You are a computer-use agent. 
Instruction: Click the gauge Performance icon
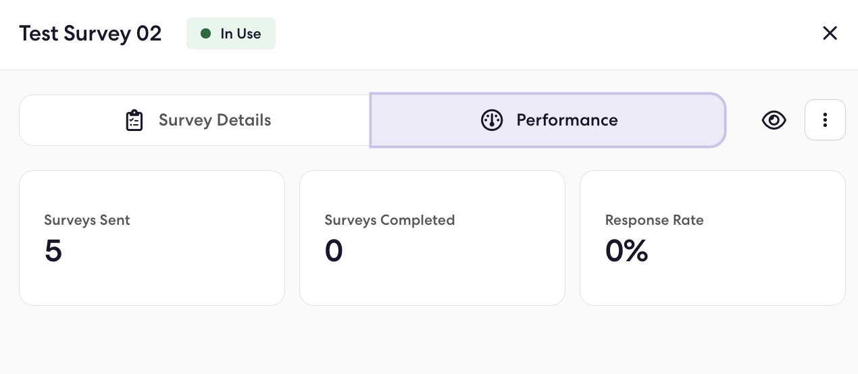click(x=492, y=120)
